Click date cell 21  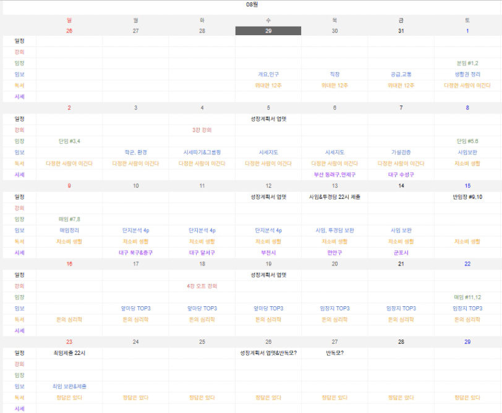(x=401, y=264)
